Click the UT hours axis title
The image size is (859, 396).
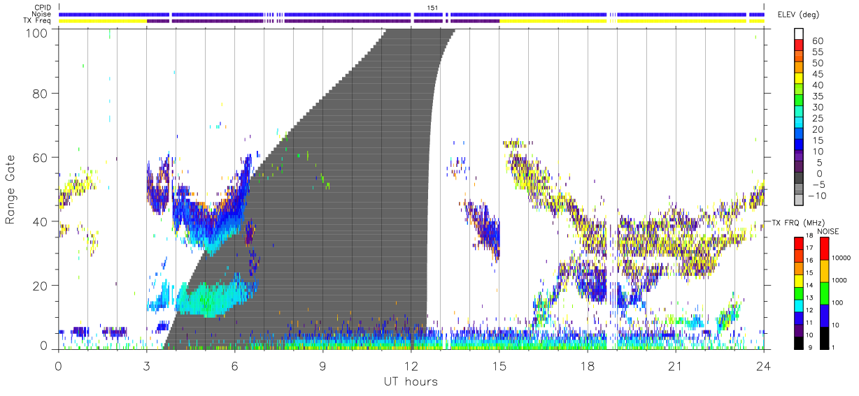[410, 381]
